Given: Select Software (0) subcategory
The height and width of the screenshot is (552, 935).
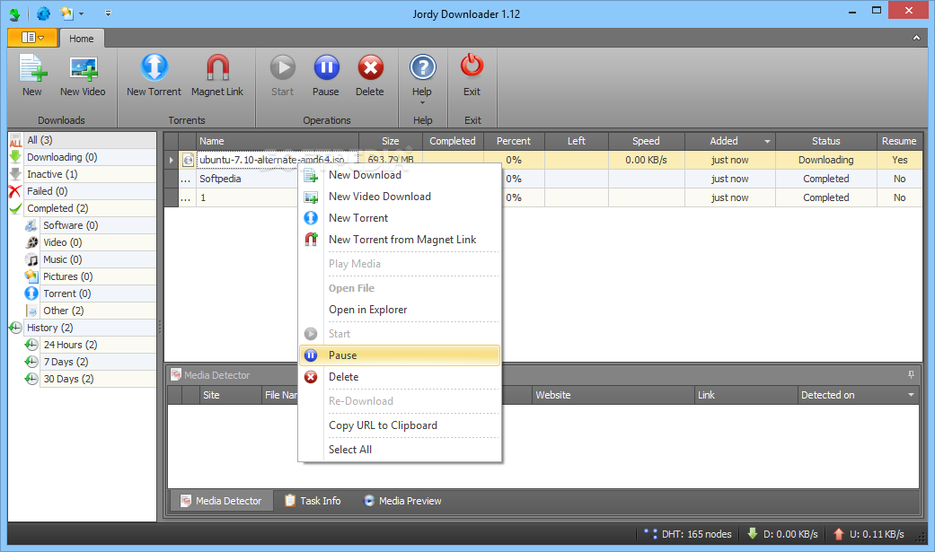Looking at the screenshot, I should [x=90, y=225].
